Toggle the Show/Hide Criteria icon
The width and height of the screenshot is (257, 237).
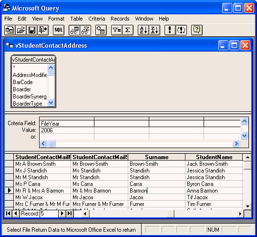85,30
